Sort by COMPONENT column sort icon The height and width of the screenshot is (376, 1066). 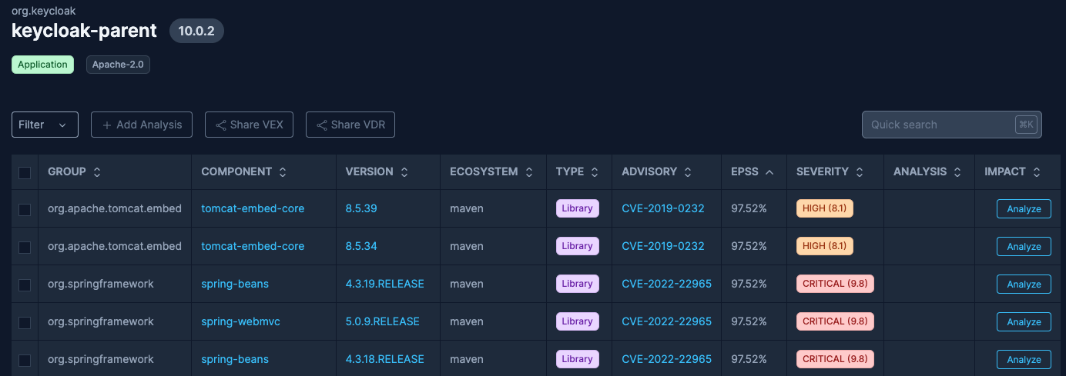pos(283,172)
